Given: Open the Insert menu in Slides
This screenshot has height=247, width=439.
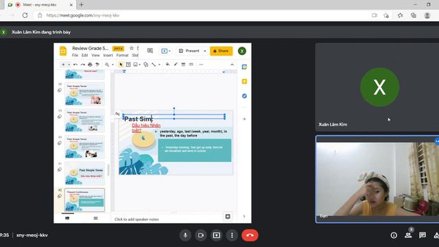Looking at the screenshot, I should click(x=108, y=56).
